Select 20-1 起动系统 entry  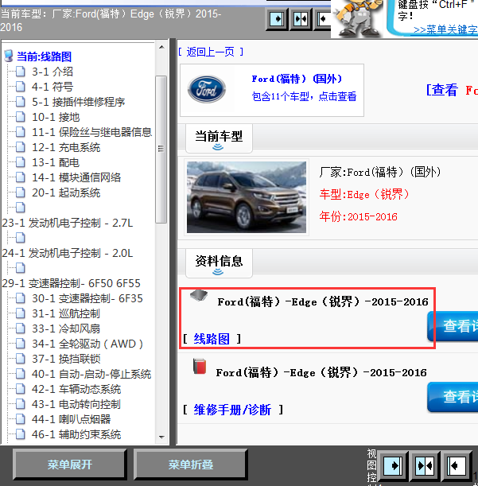tap(66, 192)
